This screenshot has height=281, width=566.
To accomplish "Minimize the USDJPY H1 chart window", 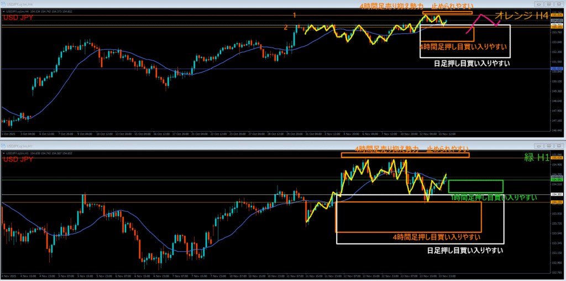I will pyautogui.click(x=539, y=145).
